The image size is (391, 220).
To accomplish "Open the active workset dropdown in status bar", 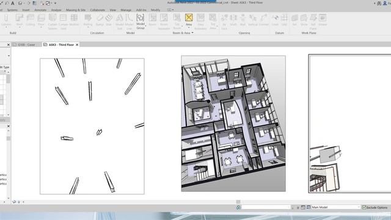I will tap(266, 207).
